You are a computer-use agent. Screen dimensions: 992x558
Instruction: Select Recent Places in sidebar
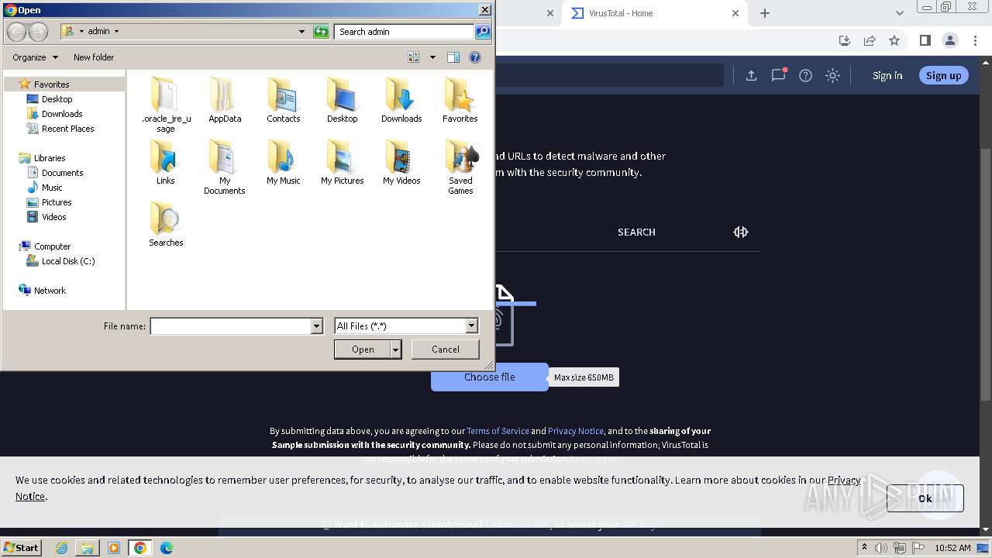click(x=68, y=129)
